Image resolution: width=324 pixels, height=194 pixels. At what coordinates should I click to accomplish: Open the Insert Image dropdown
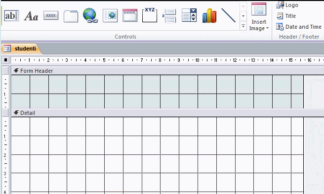pos(259,25)
